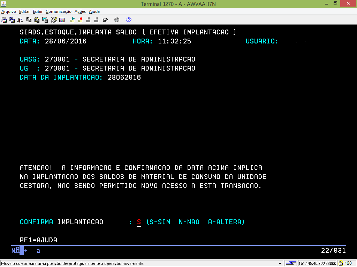Click the cursor position 22/031 indicator
357x267 pixels.
click(333, 250)
